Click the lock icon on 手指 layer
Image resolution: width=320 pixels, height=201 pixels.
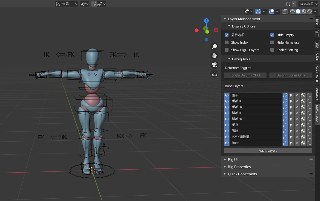309,125
